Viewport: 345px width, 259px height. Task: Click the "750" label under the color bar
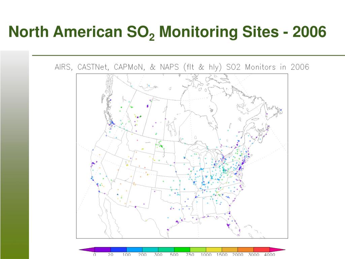[x=190, y=254]
